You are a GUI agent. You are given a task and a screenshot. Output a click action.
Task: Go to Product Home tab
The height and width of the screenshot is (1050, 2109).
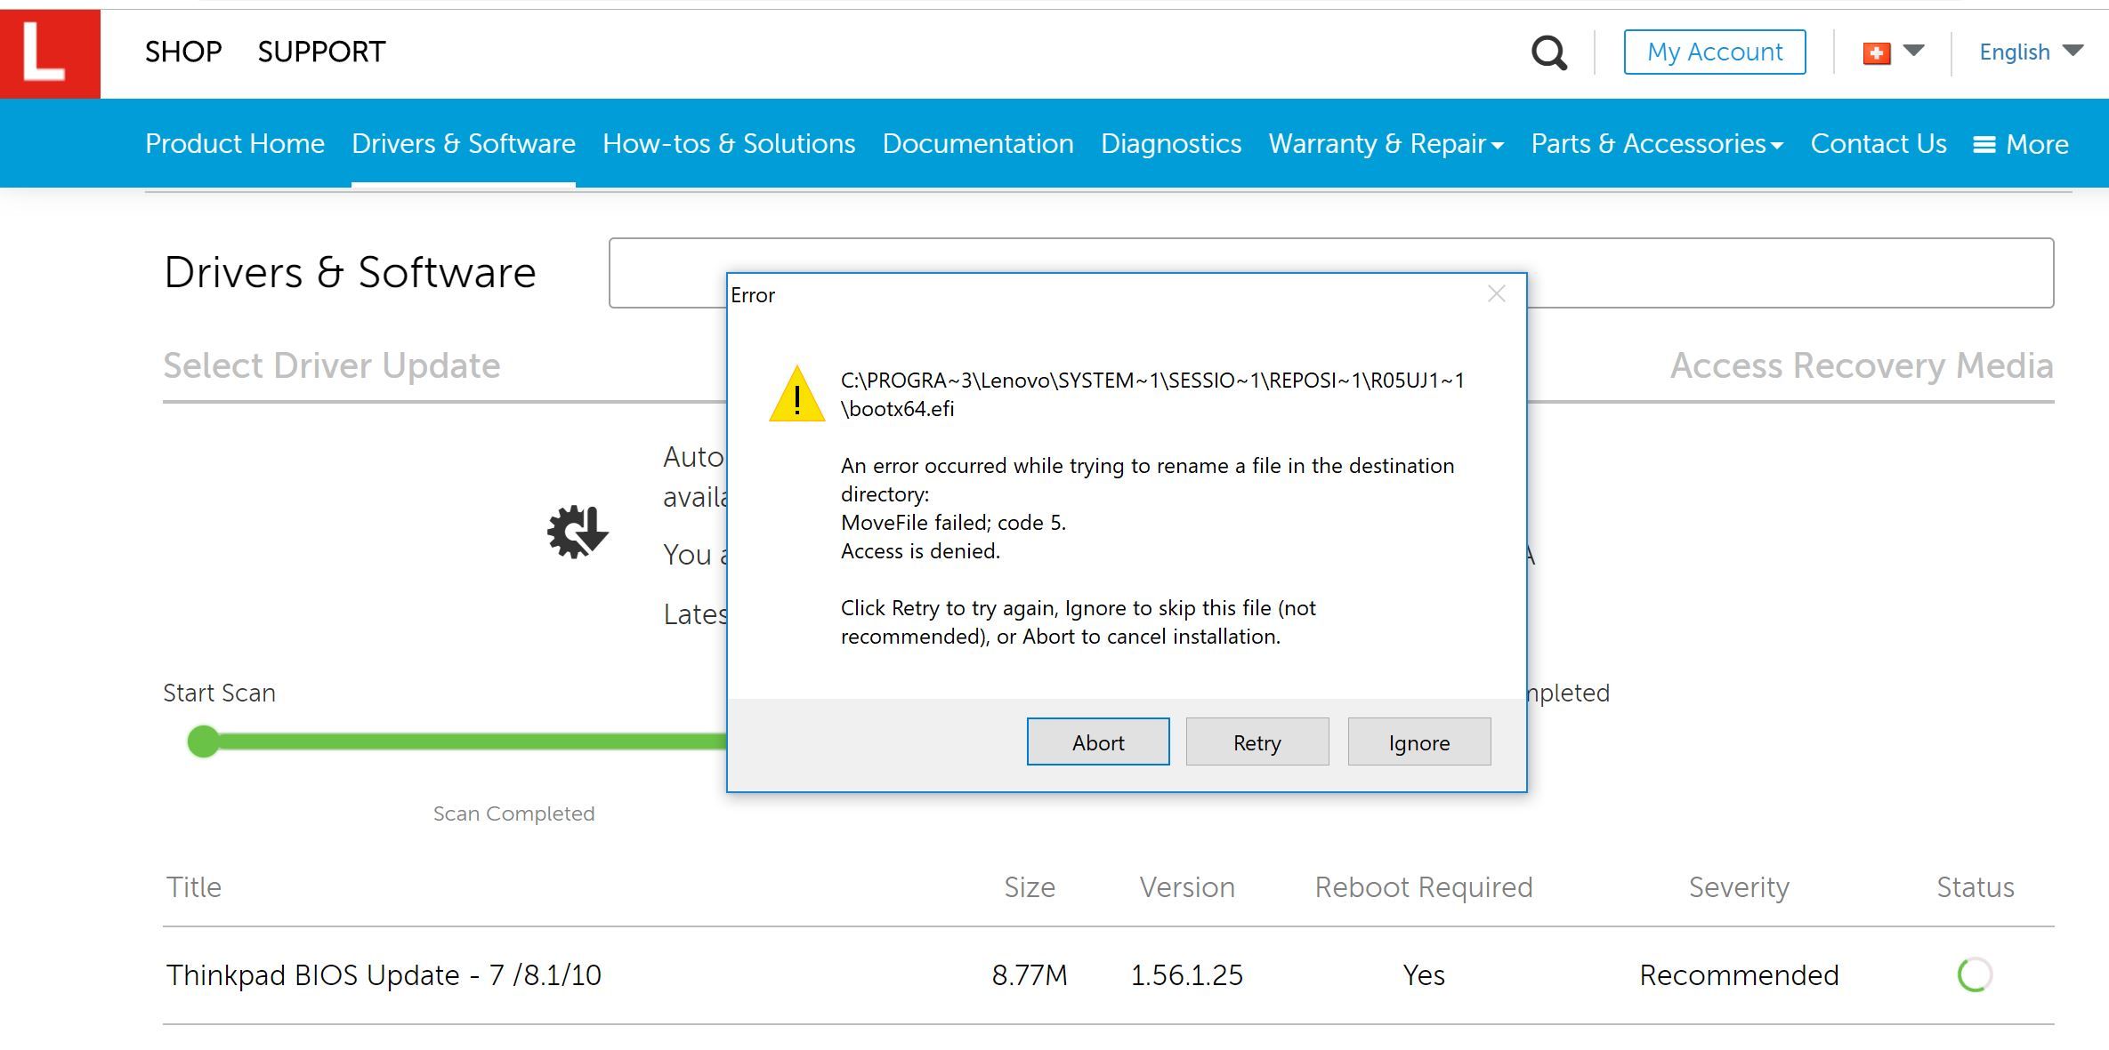point(235,143)
